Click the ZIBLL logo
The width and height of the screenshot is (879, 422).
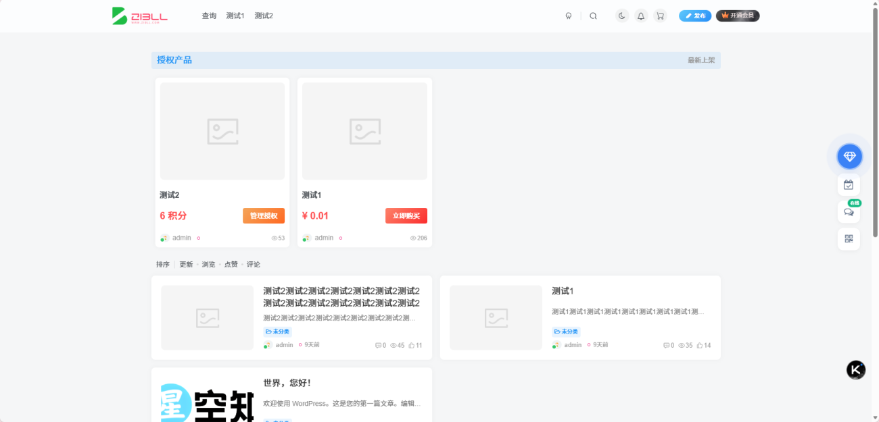coord(140,16)
